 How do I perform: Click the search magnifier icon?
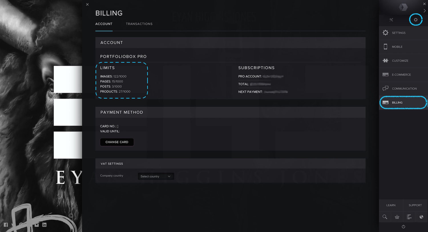click(385, 217)
